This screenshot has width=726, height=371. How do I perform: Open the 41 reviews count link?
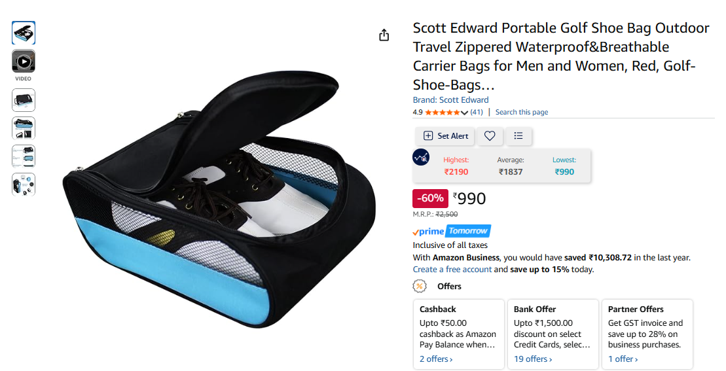(477, 112)
